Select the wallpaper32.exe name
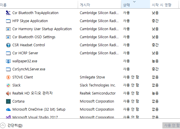Viewport: 180px width, 129px height. [x=25, y=61]
